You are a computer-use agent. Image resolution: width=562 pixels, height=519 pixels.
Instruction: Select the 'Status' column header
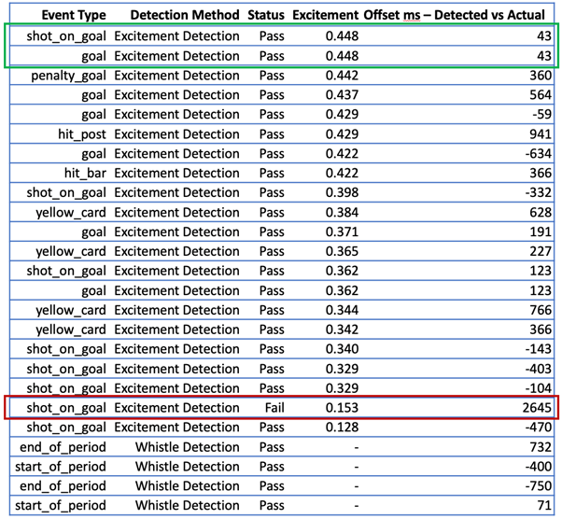pyautogui.click(x=266, y=15)
